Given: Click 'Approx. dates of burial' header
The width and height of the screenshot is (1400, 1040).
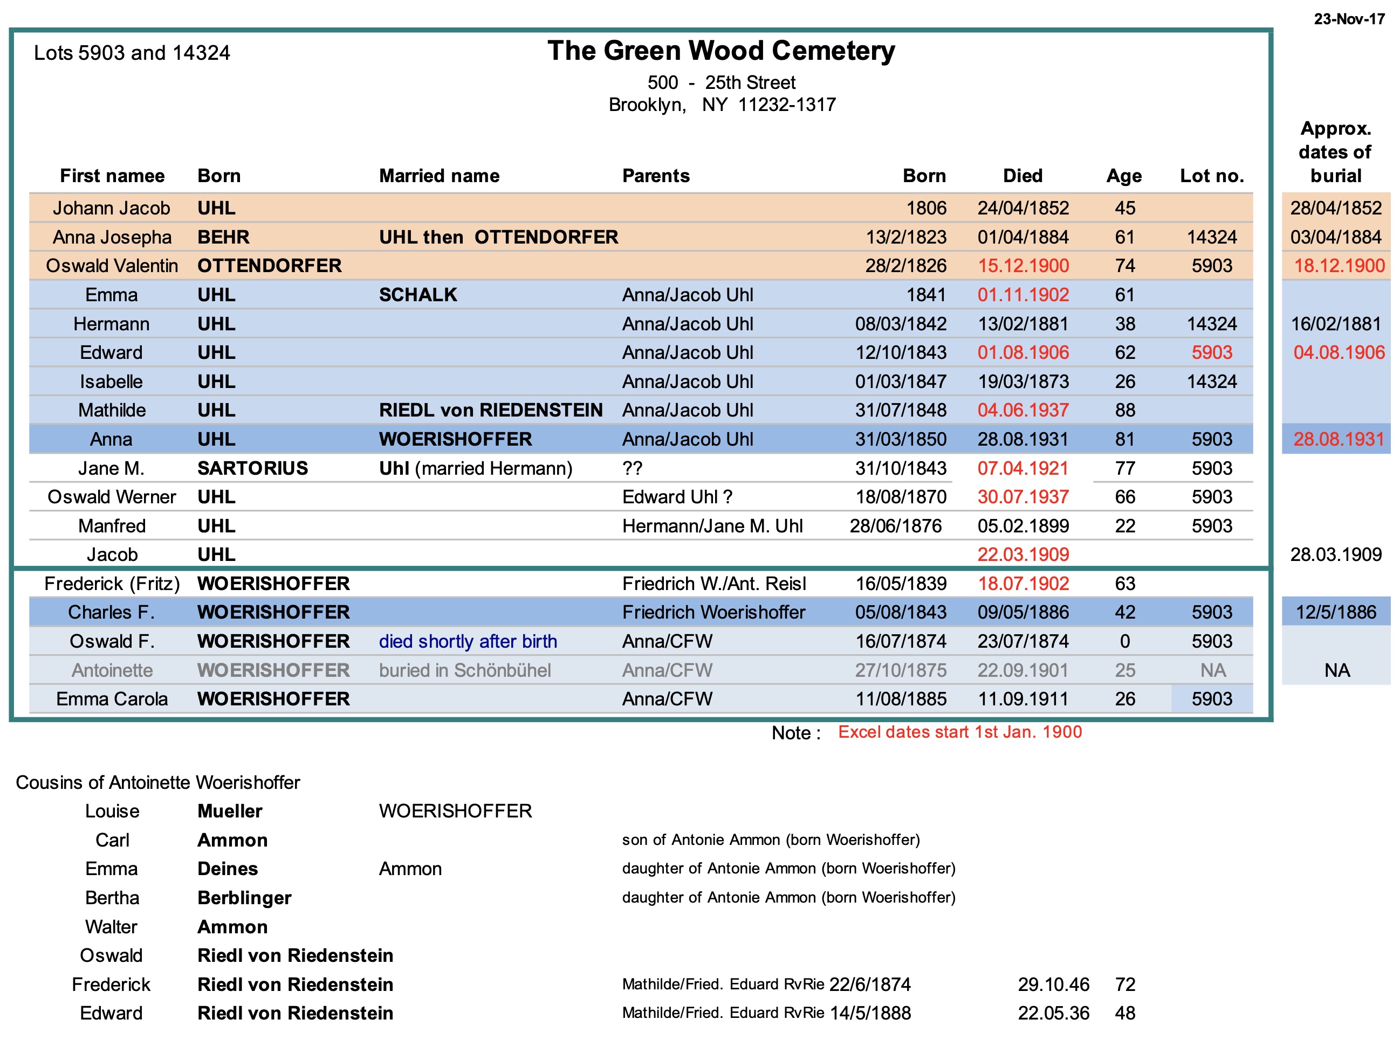Looking at the screenshot, I should tap(1335, 152).
